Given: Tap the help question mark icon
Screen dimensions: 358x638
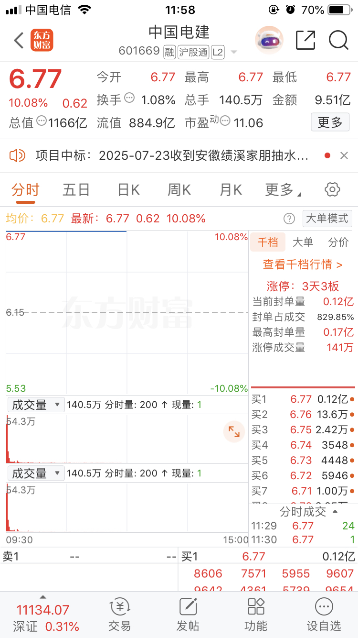Looking at the screenshot, I should [289, 219].
